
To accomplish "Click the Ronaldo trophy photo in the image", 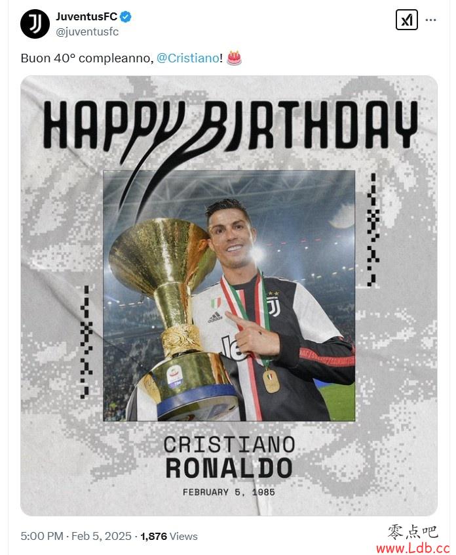I will click(x=229, y=296).
